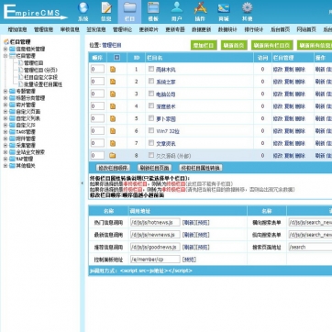The height and width of the screenshot is (332, 332).
Task: Click the expand-all plus icon in table header
Action: click(116, 58)
